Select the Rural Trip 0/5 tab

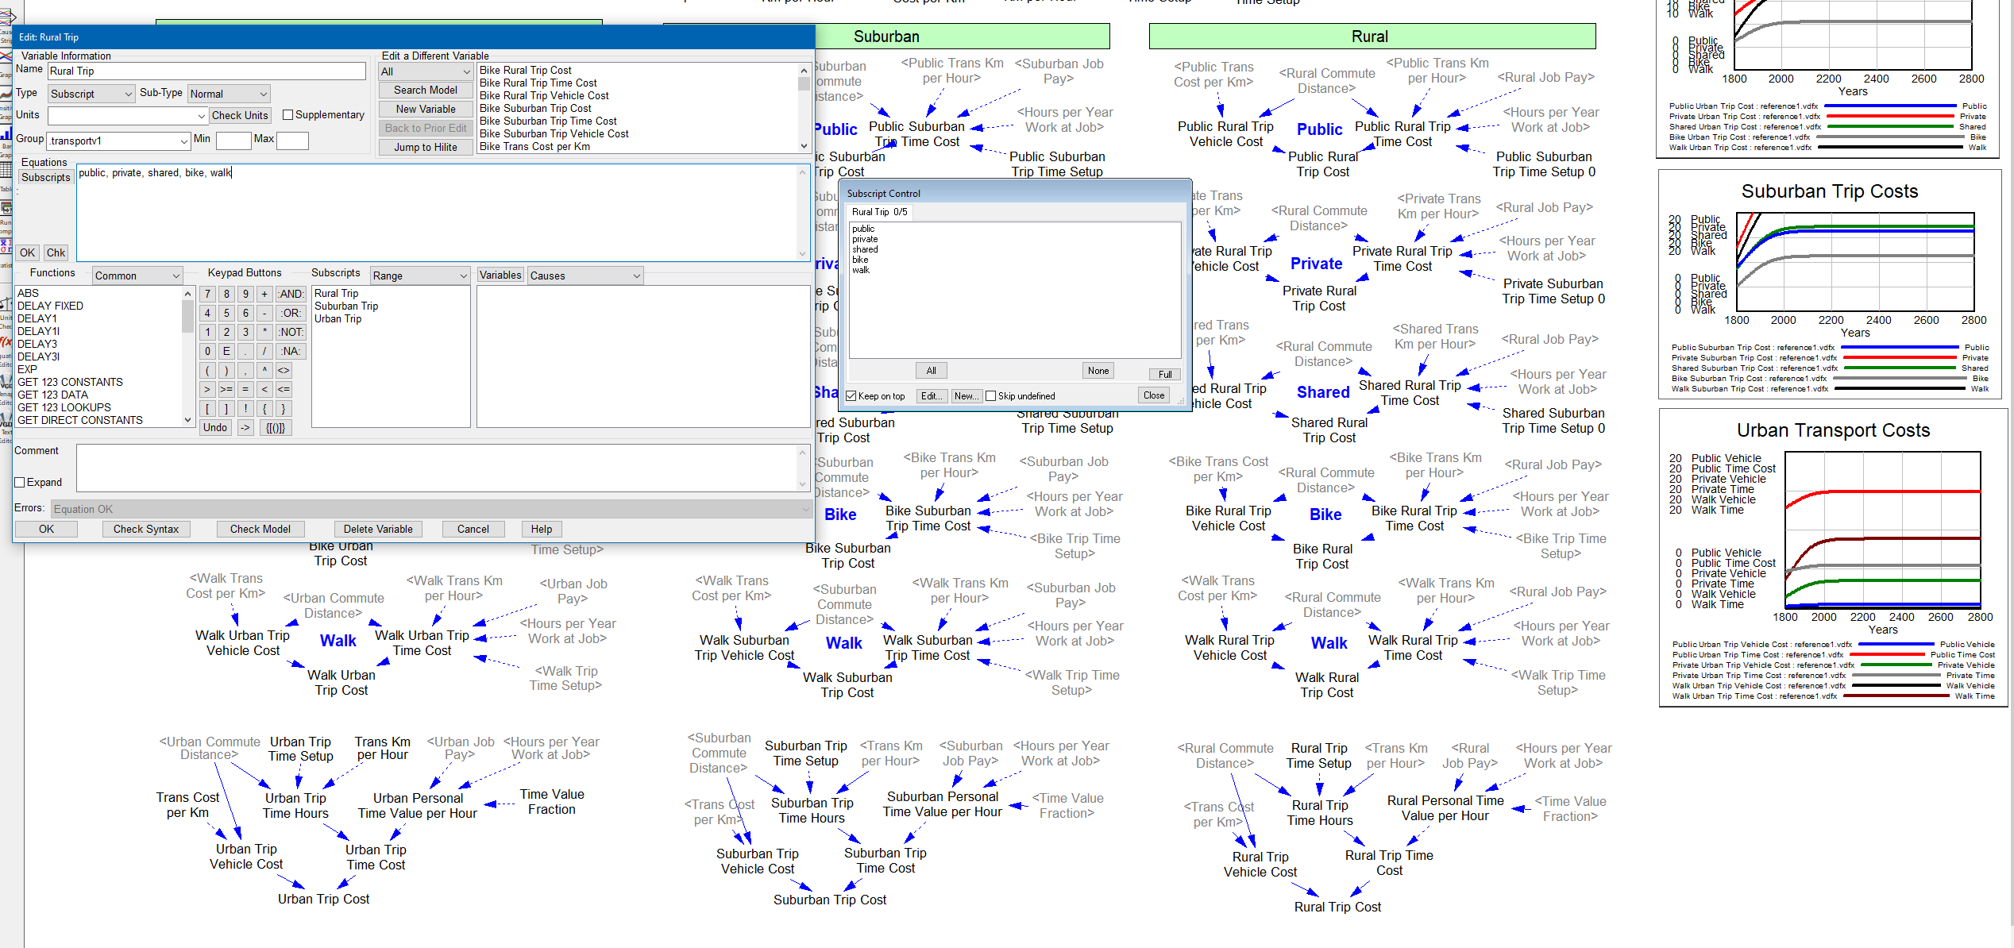click(879, 212)
